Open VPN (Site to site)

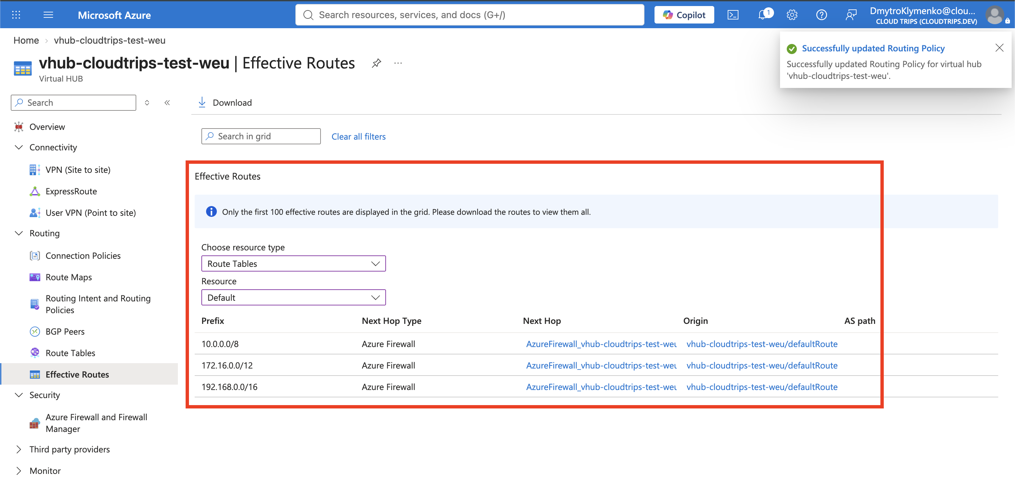pos(78,170)
